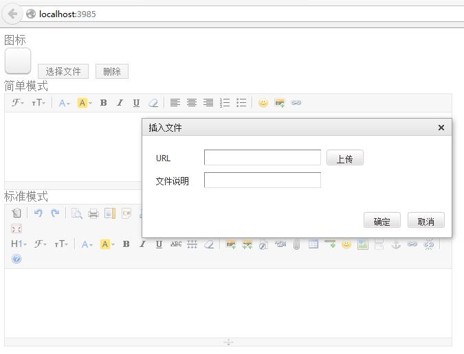Screen dimensions: 464x354
Task: Click print icon in standard editor
Action: click(x=93, y=213)
